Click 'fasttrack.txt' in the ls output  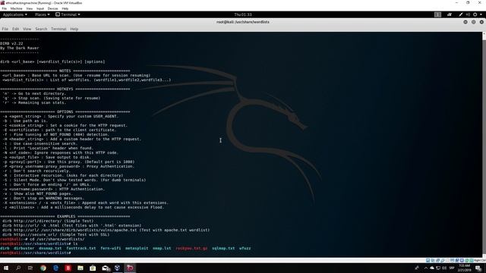[x=81, y=248]
